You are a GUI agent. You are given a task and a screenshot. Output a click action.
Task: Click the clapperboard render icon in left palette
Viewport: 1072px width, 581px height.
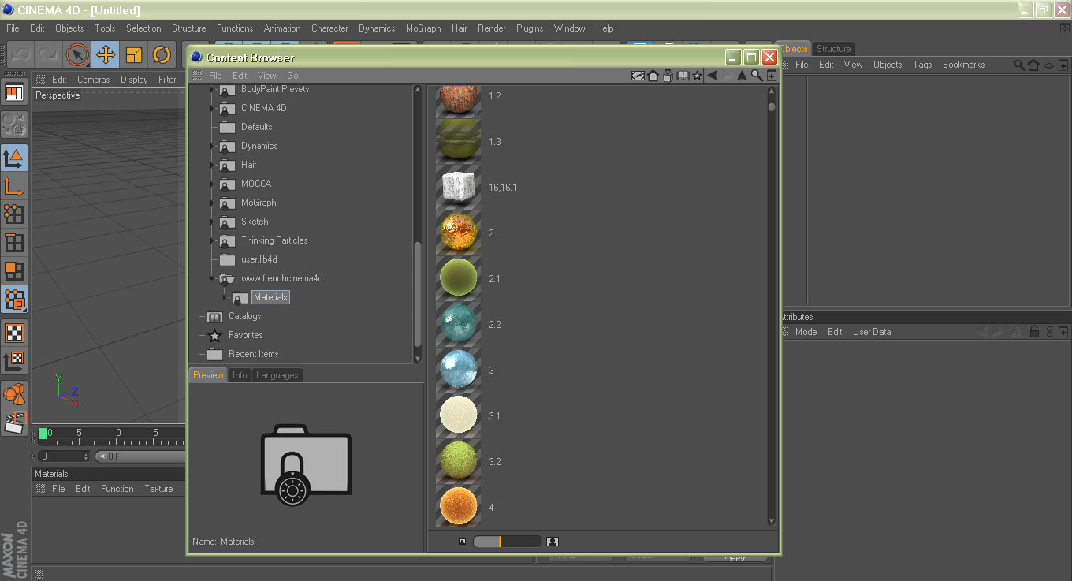click(x=13, y=422)
